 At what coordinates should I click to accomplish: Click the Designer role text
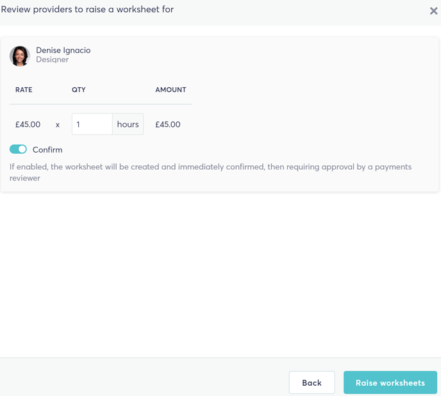tap(53, 60)
